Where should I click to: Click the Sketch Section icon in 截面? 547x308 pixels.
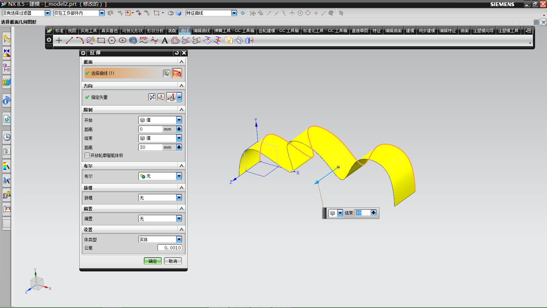[166, 73]
